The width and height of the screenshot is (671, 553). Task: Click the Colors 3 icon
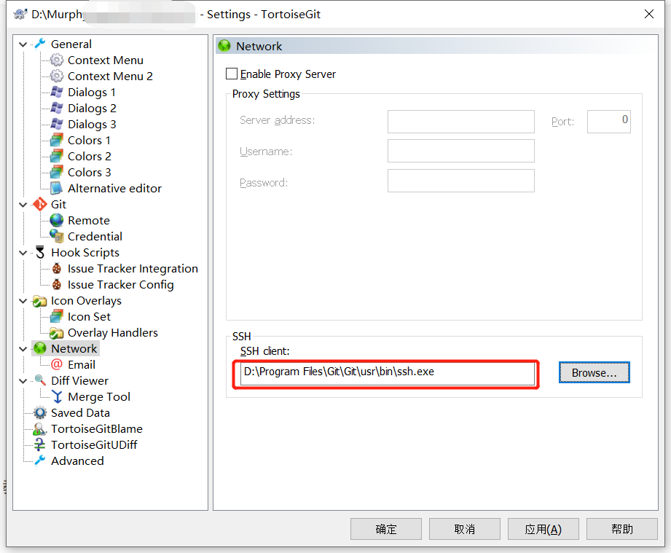(57, 172)
